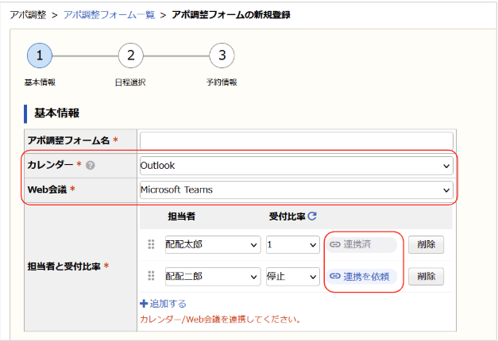Viewport: 498px width, 341px height.
Task: Open ratio dropdown showing 停止
Action: click(291, 276)
